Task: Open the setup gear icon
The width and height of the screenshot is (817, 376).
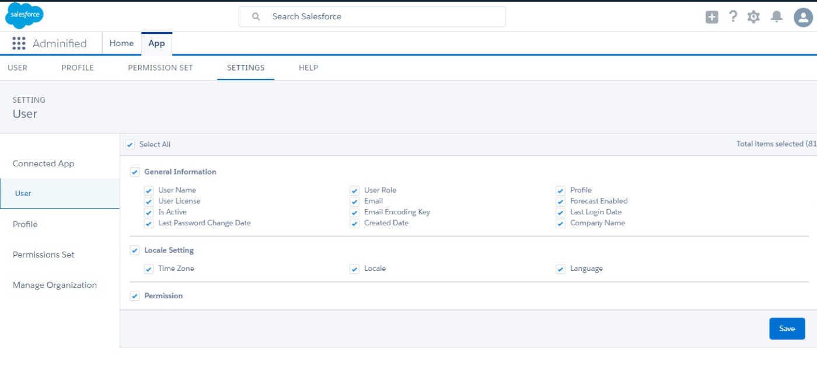Action: click(753, 17)
